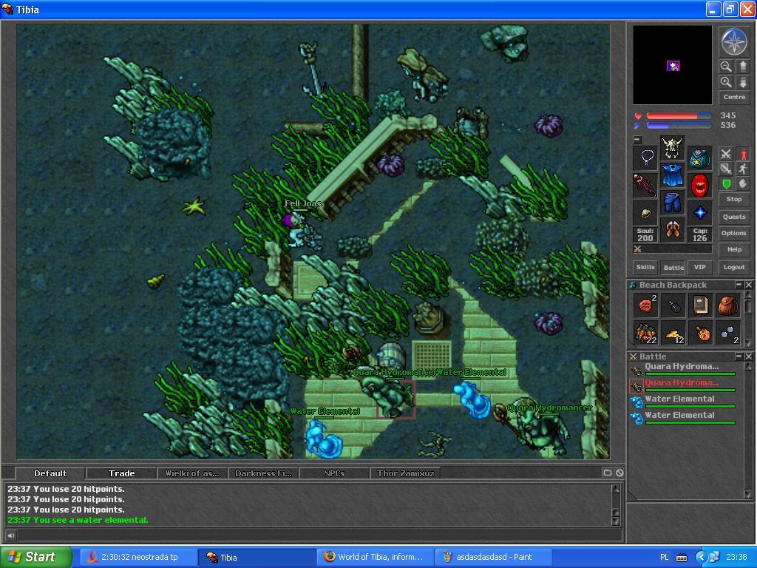Viewport: 757px width, 568px height.
Task: Open the Help window
Action: pyautogui.click(x=734, y=250)
